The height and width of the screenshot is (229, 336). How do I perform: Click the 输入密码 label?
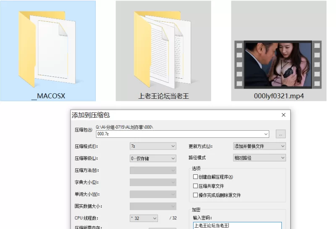pos(202,218)
